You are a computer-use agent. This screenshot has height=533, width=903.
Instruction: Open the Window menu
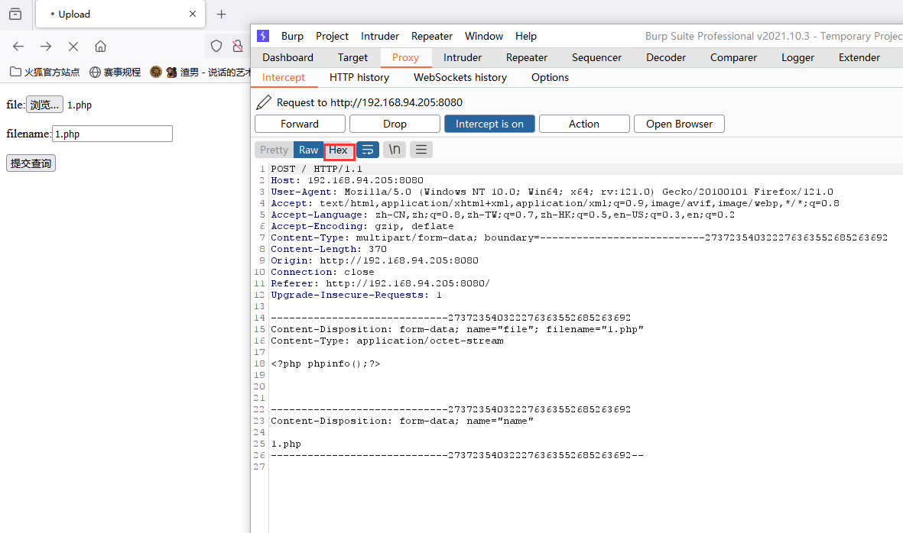484,36
